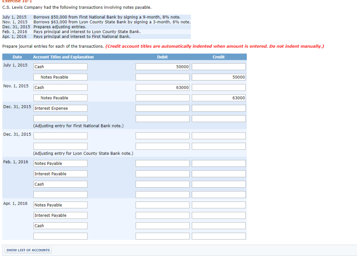The width and height of the screenshot is (357, 259).
Task: Click the 'Adjusting entry for First National Bank note' text
Action: click(78, 126)
